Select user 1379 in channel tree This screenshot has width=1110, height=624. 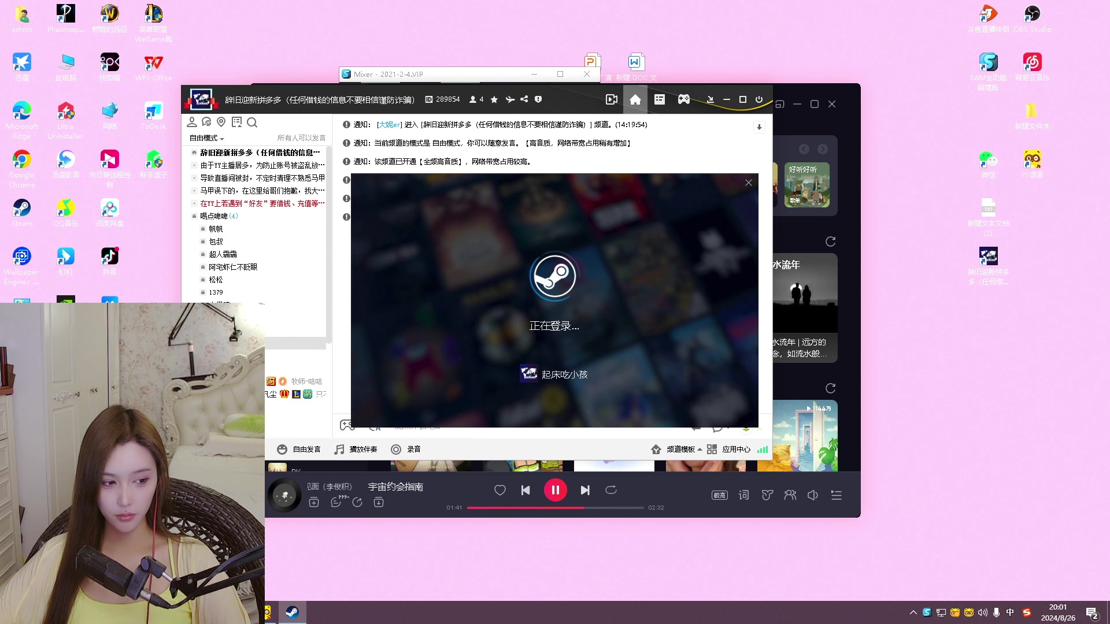(216, 292)
